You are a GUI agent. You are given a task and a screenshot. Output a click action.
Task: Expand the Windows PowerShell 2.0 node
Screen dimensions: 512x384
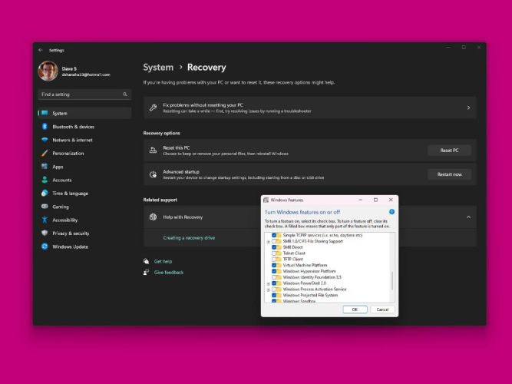tap(269, 283)
